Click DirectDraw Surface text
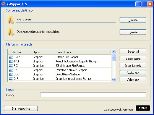The width and height of the screenshot is (154, 115). (68, 74)
